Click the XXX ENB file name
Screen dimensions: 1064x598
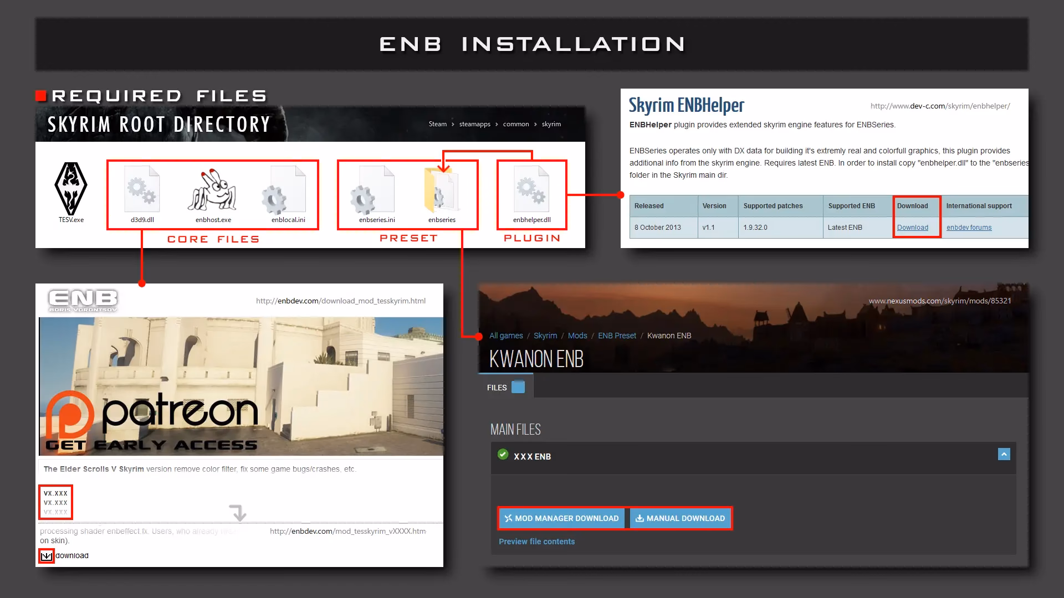[x=532, y=457]
